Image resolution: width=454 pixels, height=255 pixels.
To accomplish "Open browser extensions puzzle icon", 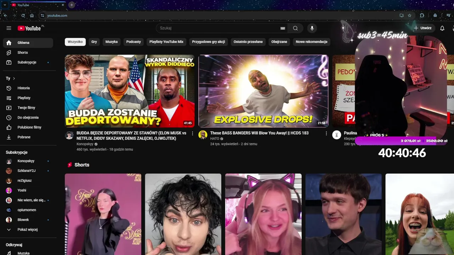I will click(422, 16).
